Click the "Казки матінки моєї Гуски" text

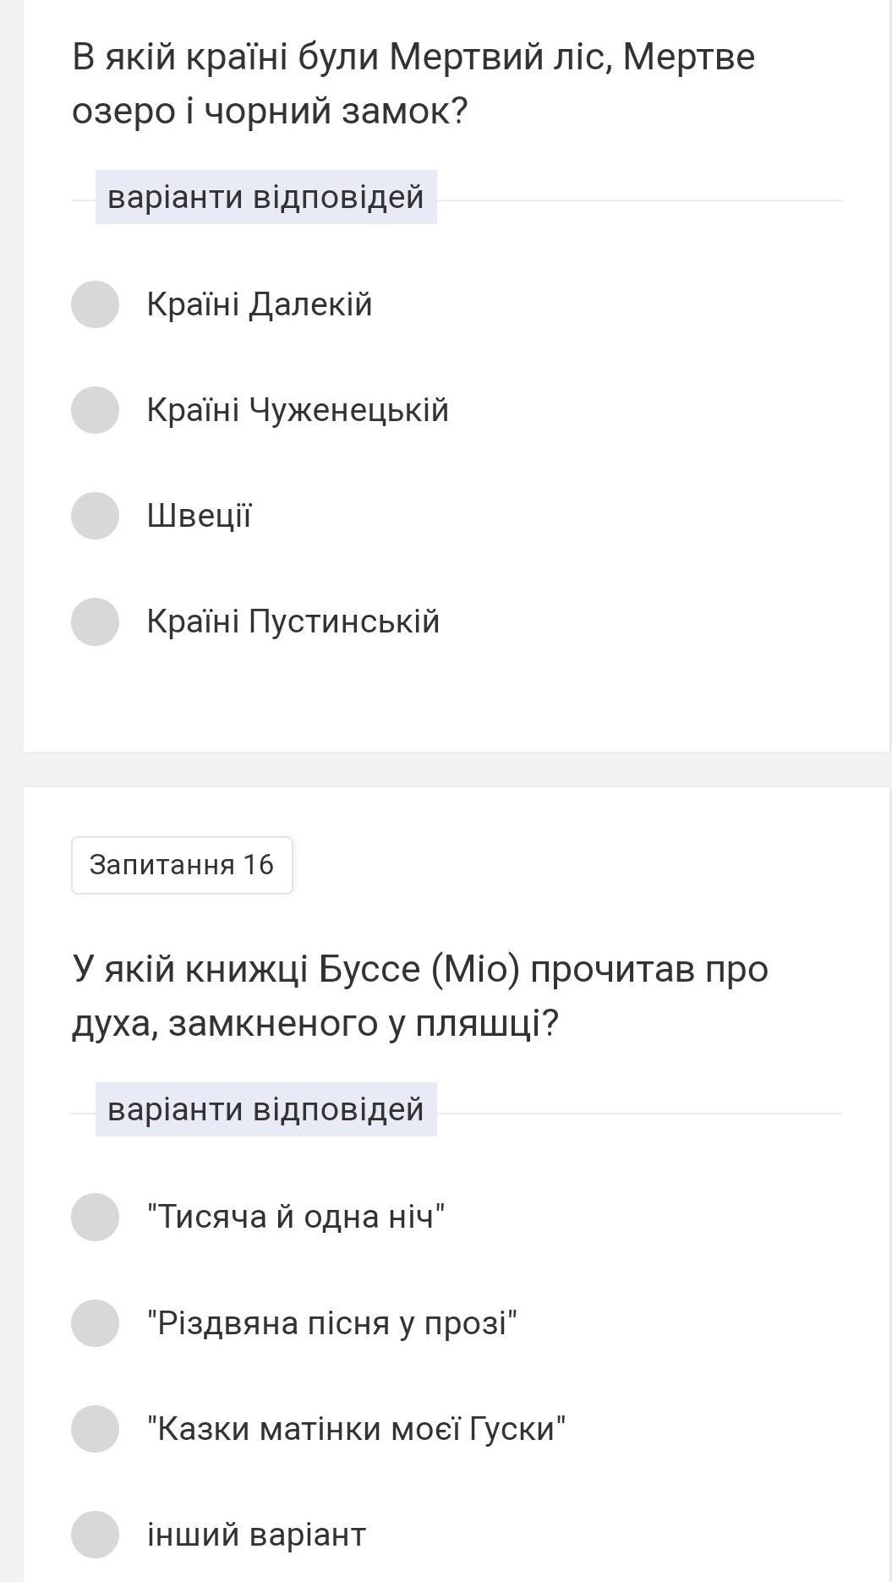pos(356,1429)
